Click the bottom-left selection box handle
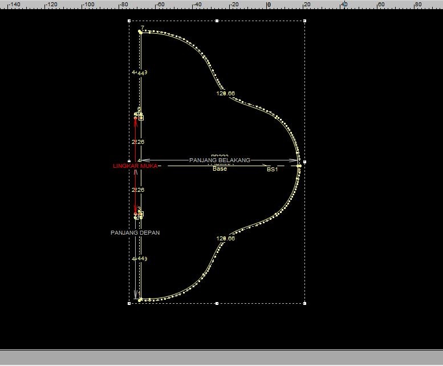Viewport: 443px width, 366px height. click(129, 303)
